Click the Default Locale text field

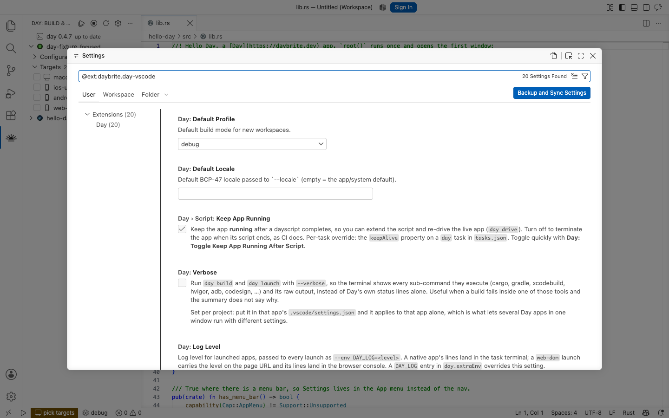point(275,194)
